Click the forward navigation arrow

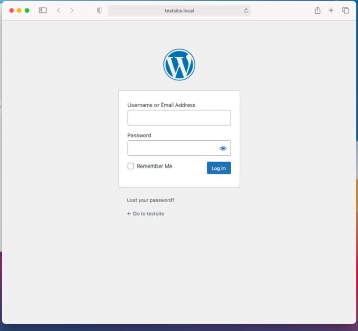tap(72, 10)
